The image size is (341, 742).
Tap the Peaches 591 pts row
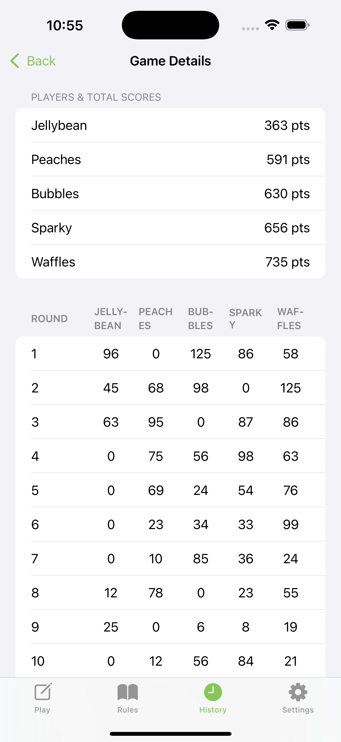[x=171, y=159]
